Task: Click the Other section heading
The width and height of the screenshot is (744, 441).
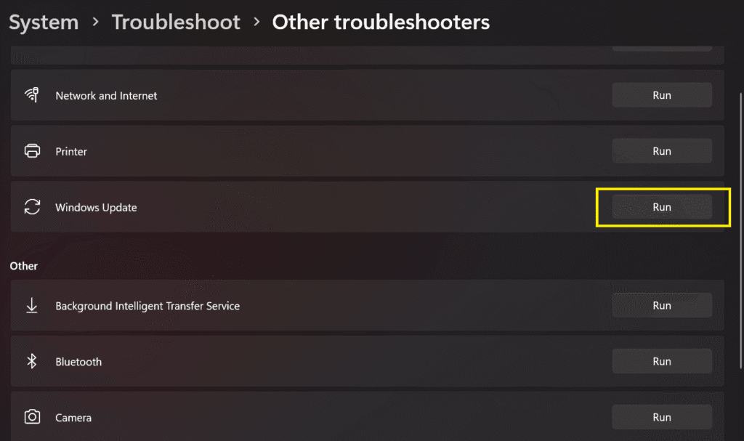Action: [23, 266]
